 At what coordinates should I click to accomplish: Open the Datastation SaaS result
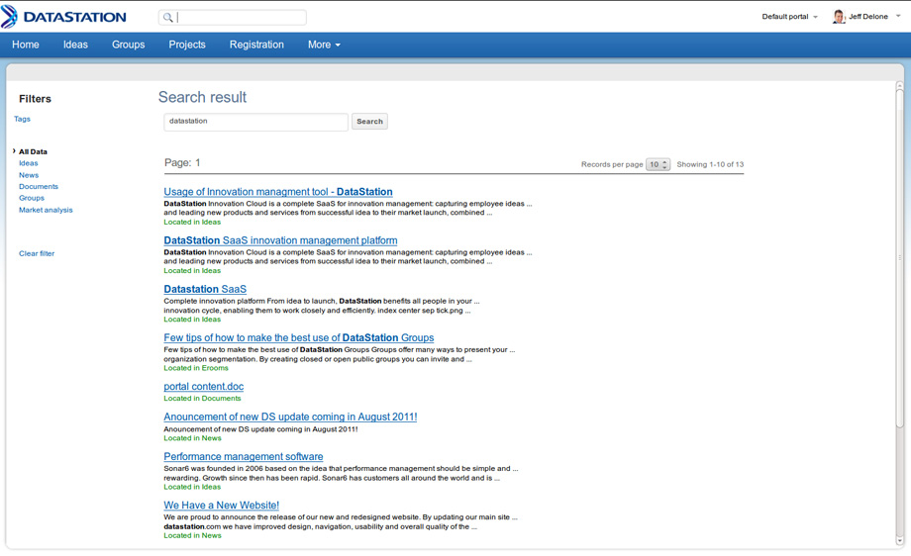click(205, 290)
